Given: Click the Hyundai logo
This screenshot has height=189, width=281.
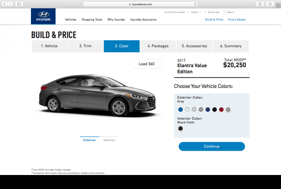Looking at the screenshot, I should click(43, 16).
